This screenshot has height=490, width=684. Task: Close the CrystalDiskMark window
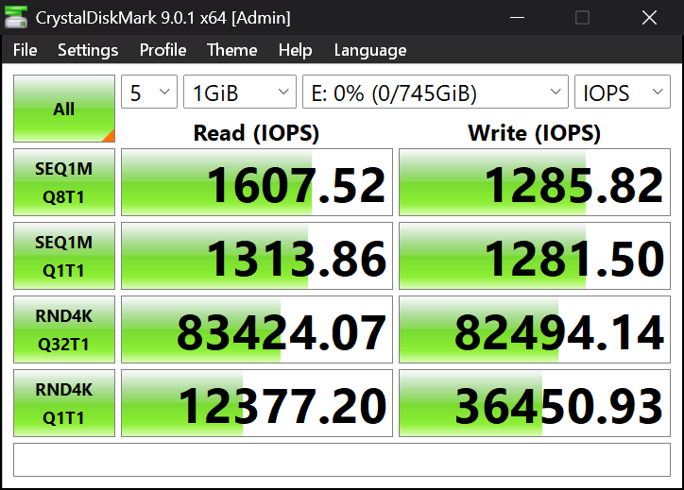(649, 17)
